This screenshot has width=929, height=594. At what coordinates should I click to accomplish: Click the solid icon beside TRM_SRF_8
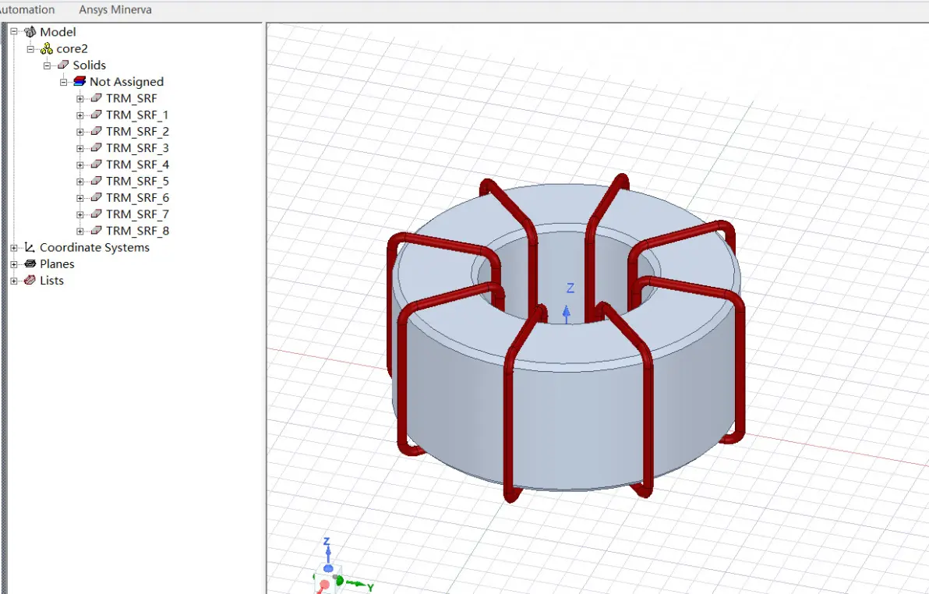tap(97, 232)
